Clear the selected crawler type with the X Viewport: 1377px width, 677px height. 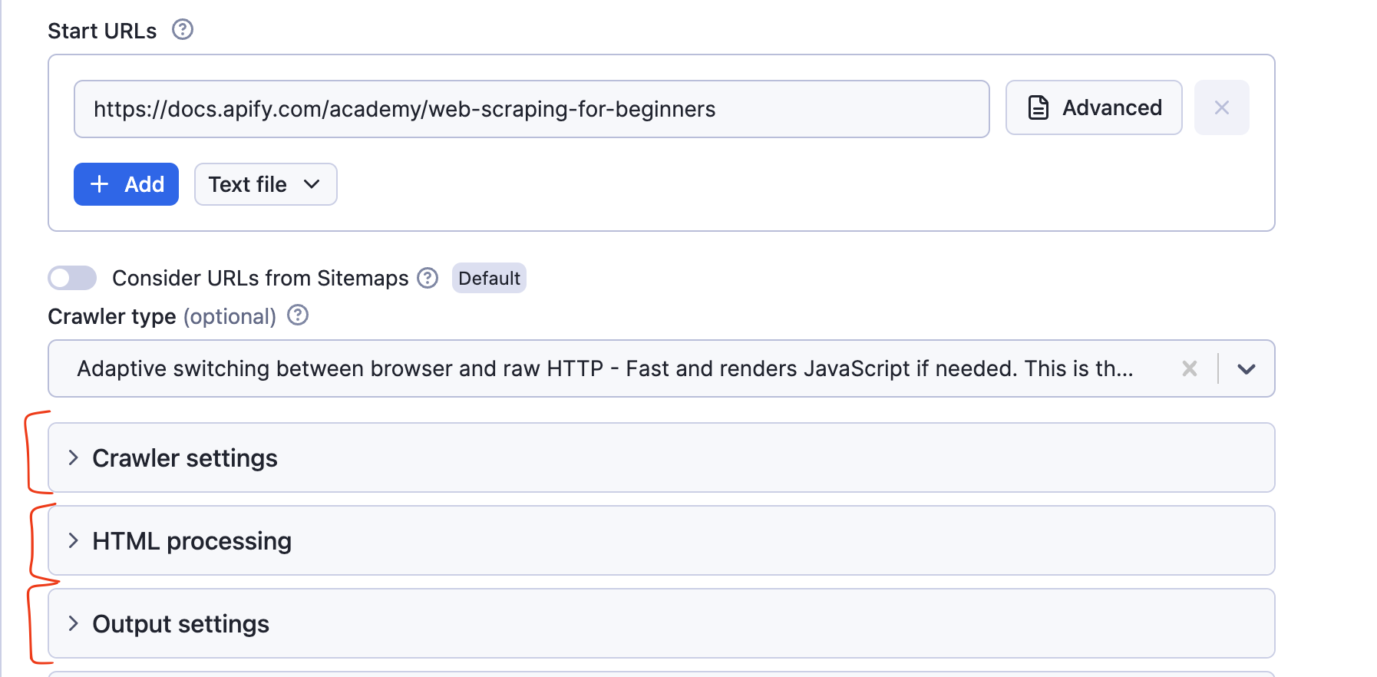pos(1189,369)
